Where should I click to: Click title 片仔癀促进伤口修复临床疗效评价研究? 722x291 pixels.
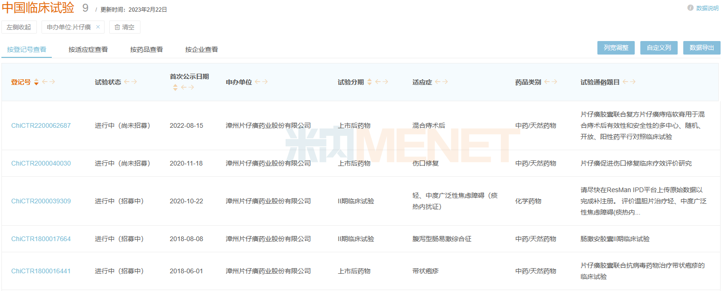(x=636, y=163)
